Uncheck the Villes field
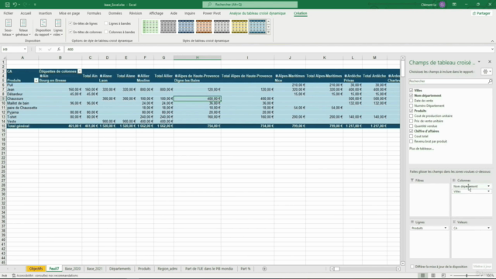 pos(412,91)
